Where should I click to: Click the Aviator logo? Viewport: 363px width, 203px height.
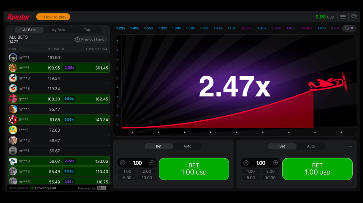click(18, 17)
